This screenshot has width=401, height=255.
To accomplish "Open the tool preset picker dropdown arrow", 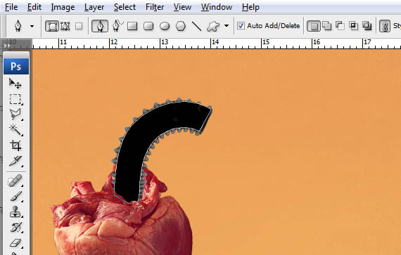I will [32, 26].
